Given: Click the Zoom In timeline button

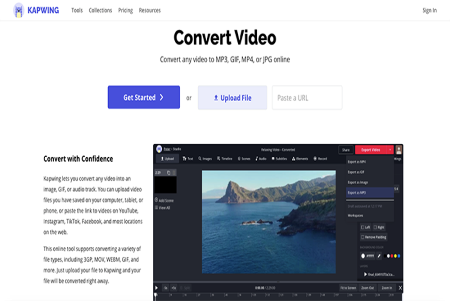Looking at the screenshot, I should coord(386,288).
